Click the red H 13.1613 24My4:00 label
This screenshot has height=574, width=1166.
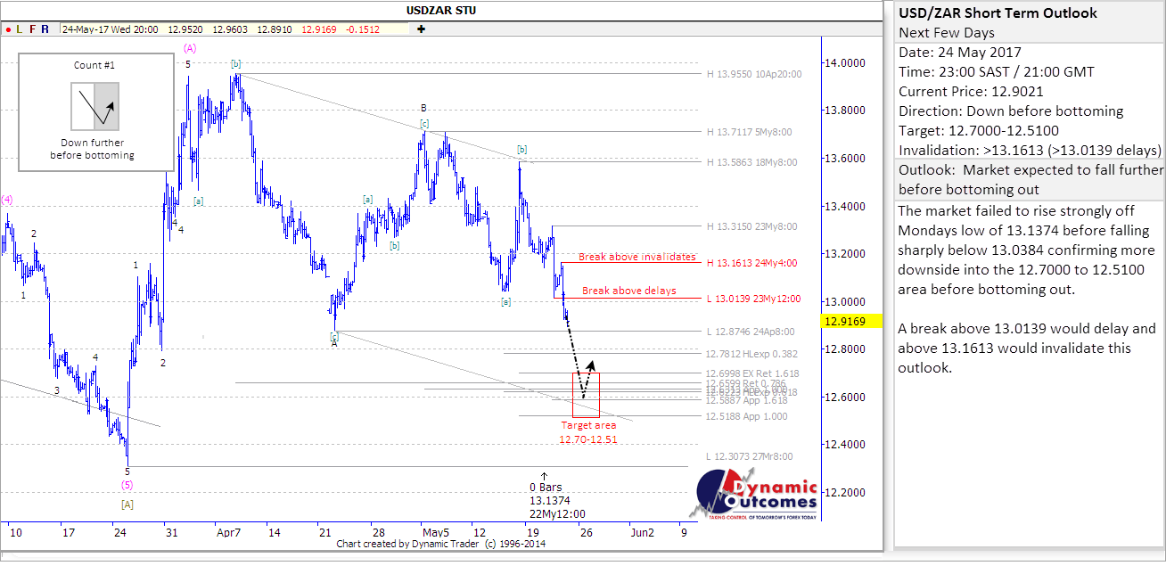(x=751, y=263)
